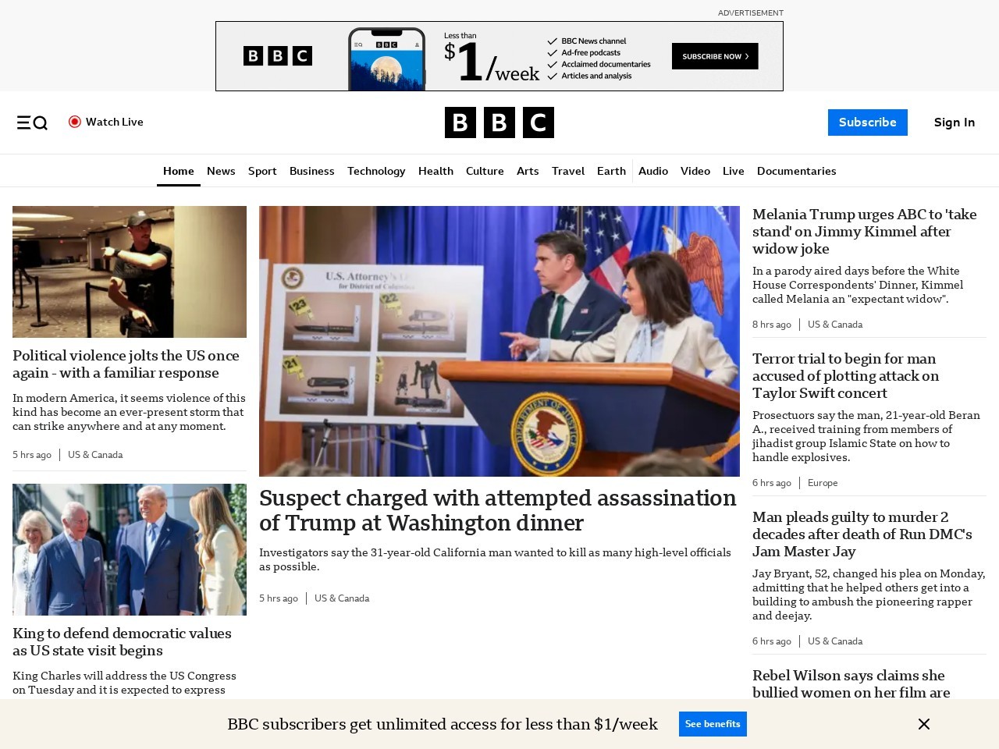Screen dimensions: 999x749
Task: Open the Rebel Wilson bullying claims story
Action: click(851, 683)
